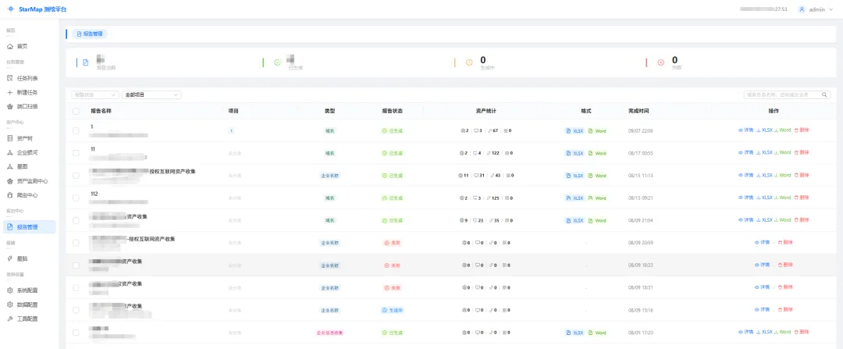
Task: Delete the report completed 09/07 22:06
Action: click(x=802, y=130)
